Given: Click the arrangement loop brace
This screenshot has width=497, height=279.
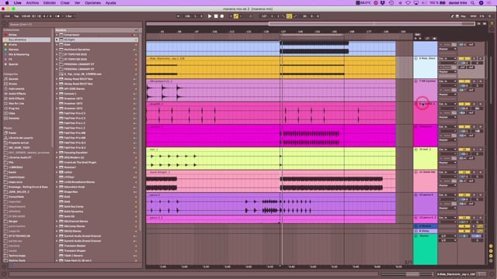Looking at the screenshot, I should [312, 35].
